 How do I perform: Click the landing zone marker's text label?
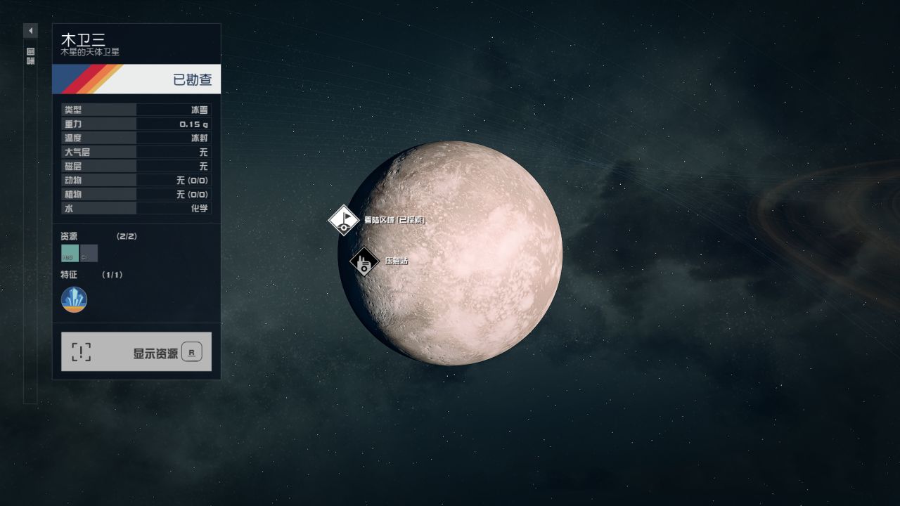point(394,220)
